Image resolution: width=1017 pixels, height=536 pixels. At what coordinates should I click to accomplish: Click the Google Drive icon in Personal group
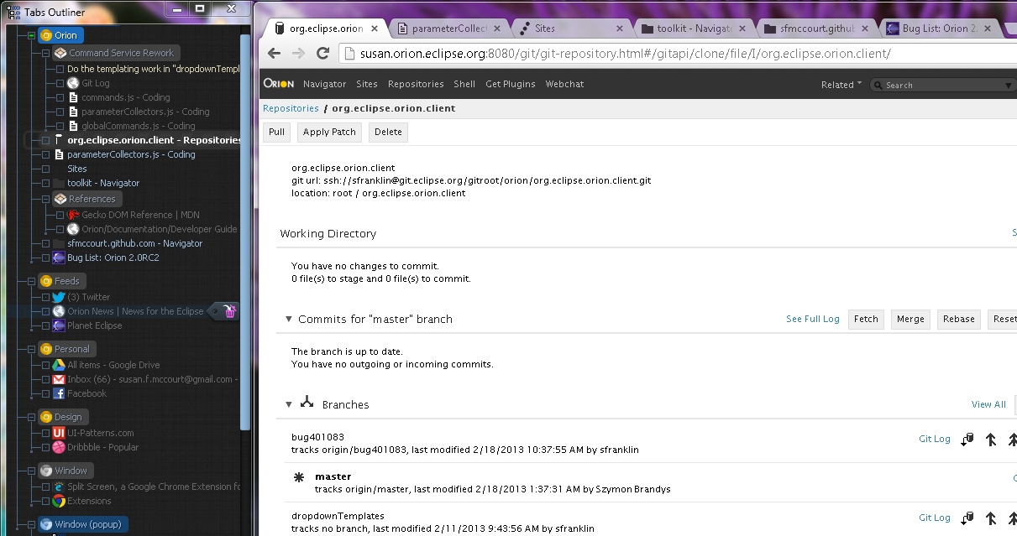(59, 365)
